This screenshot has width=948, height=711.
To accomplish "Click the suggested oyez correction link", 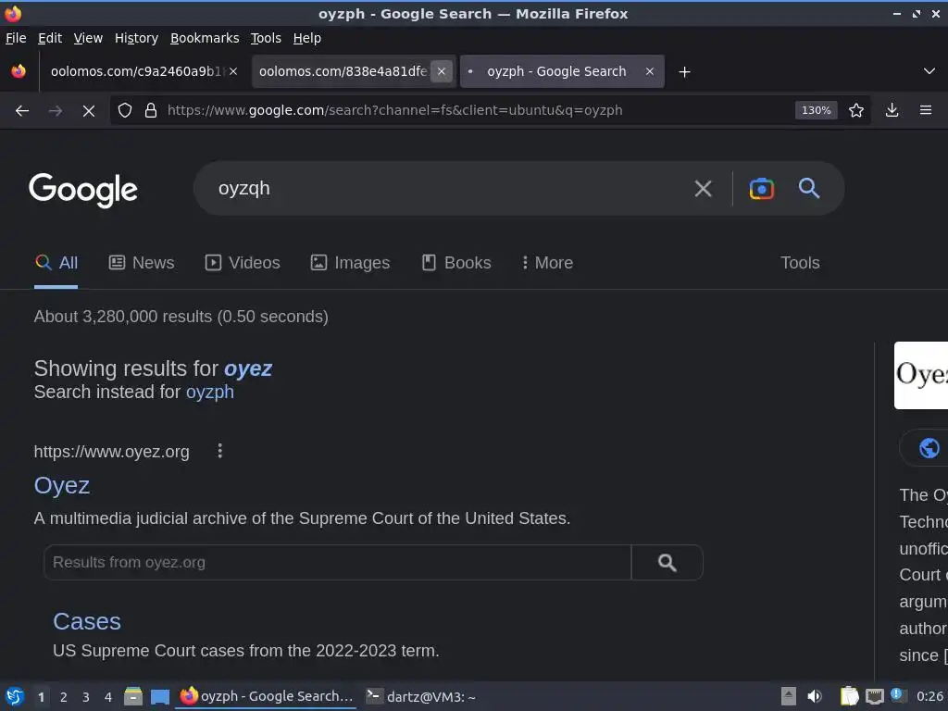I will tap(248, 368).
